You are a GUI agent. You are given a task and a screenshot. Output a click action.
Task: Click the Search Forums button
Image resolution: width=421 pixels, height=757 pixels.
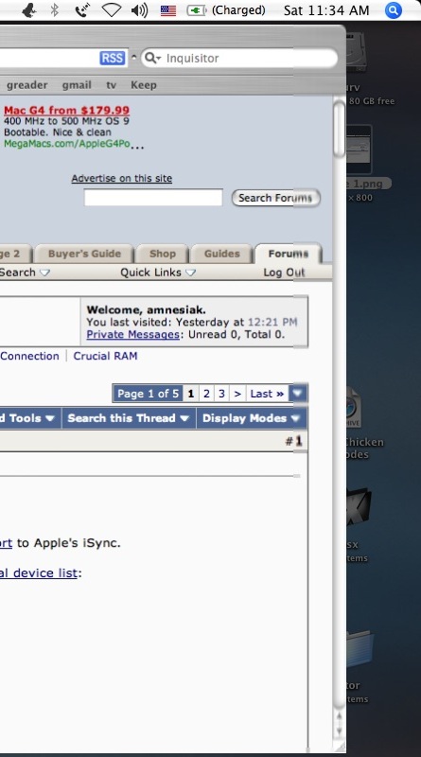pos(275,198)
